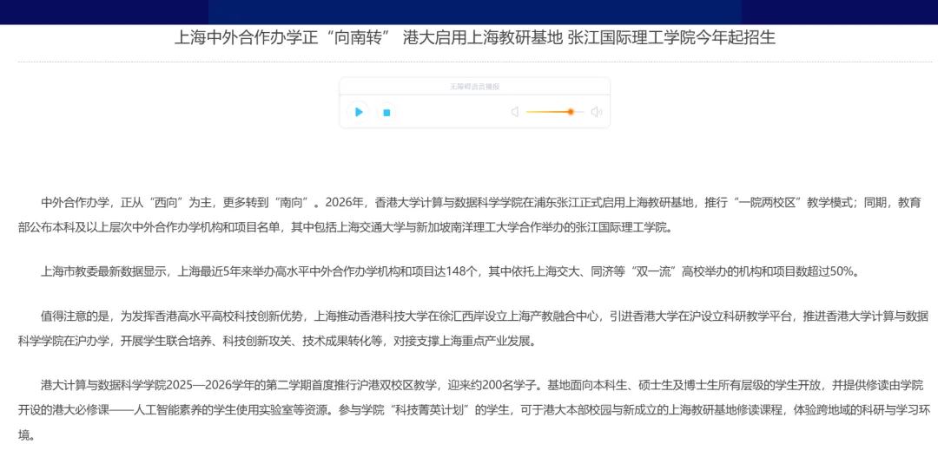Stop the voice broadcast playback

(x=386, y=112)
